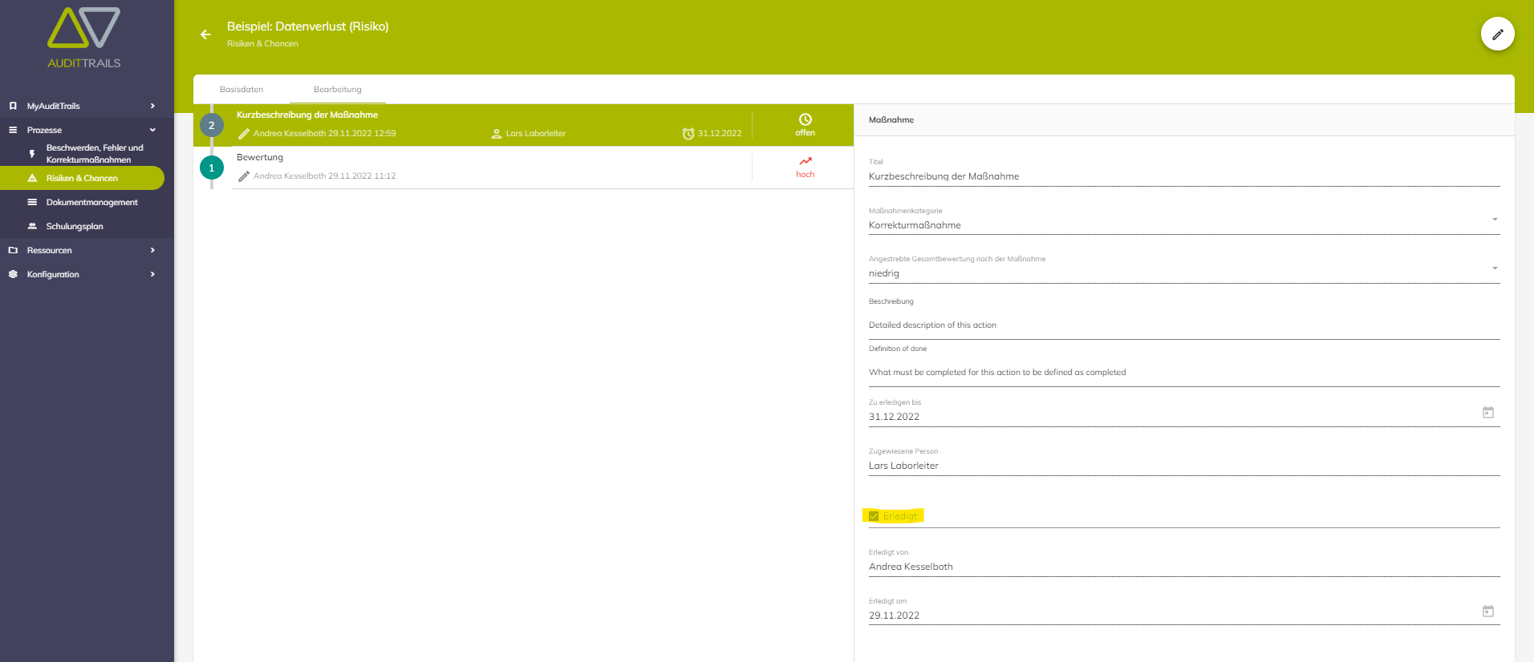The height and width of the screenshot is (662, 1534).
Task: Click the 'Erledigt von' field
Action: pyautogui.click(x=1184, y=567)
